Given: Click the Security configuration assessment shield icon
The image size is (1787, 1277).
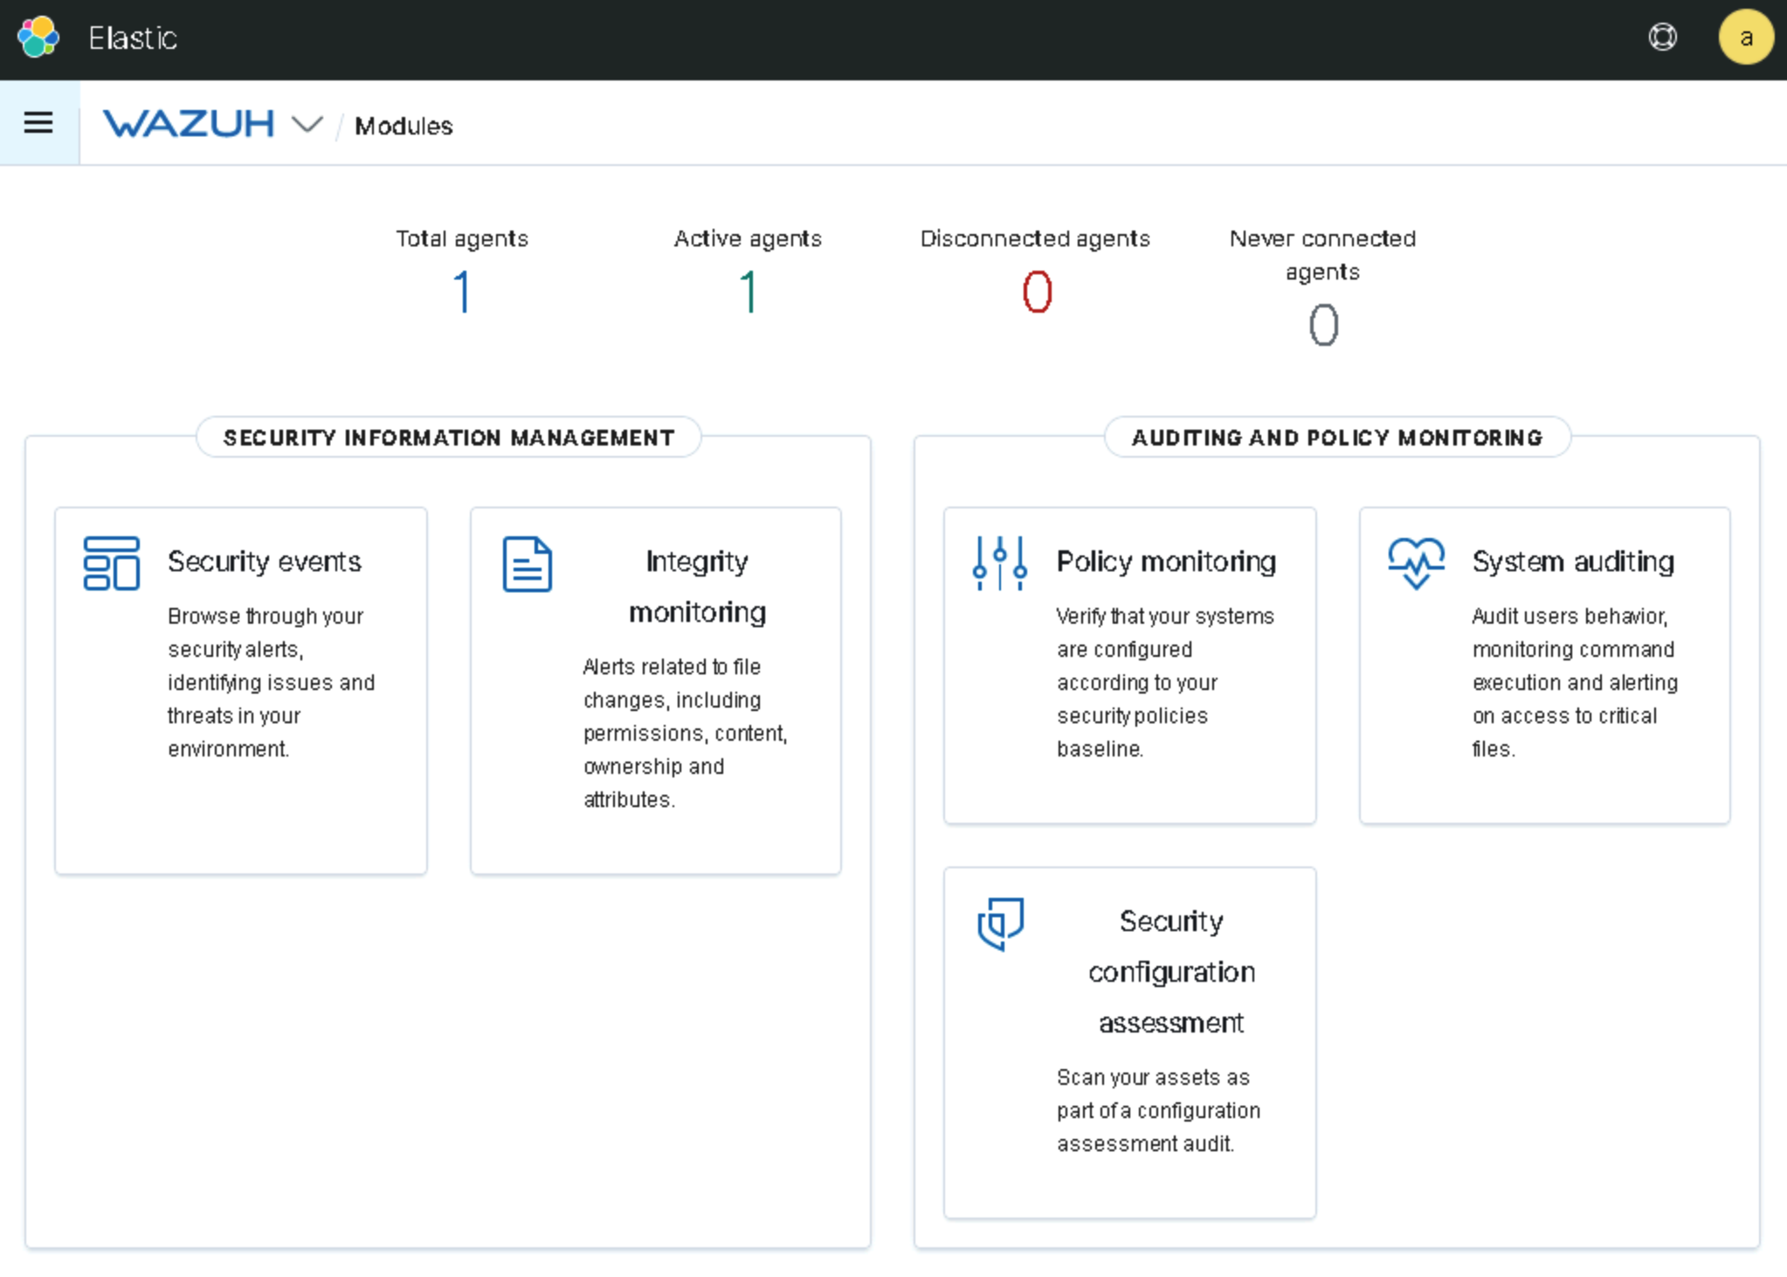Looking at the screenshot, I should [1000, 923].
